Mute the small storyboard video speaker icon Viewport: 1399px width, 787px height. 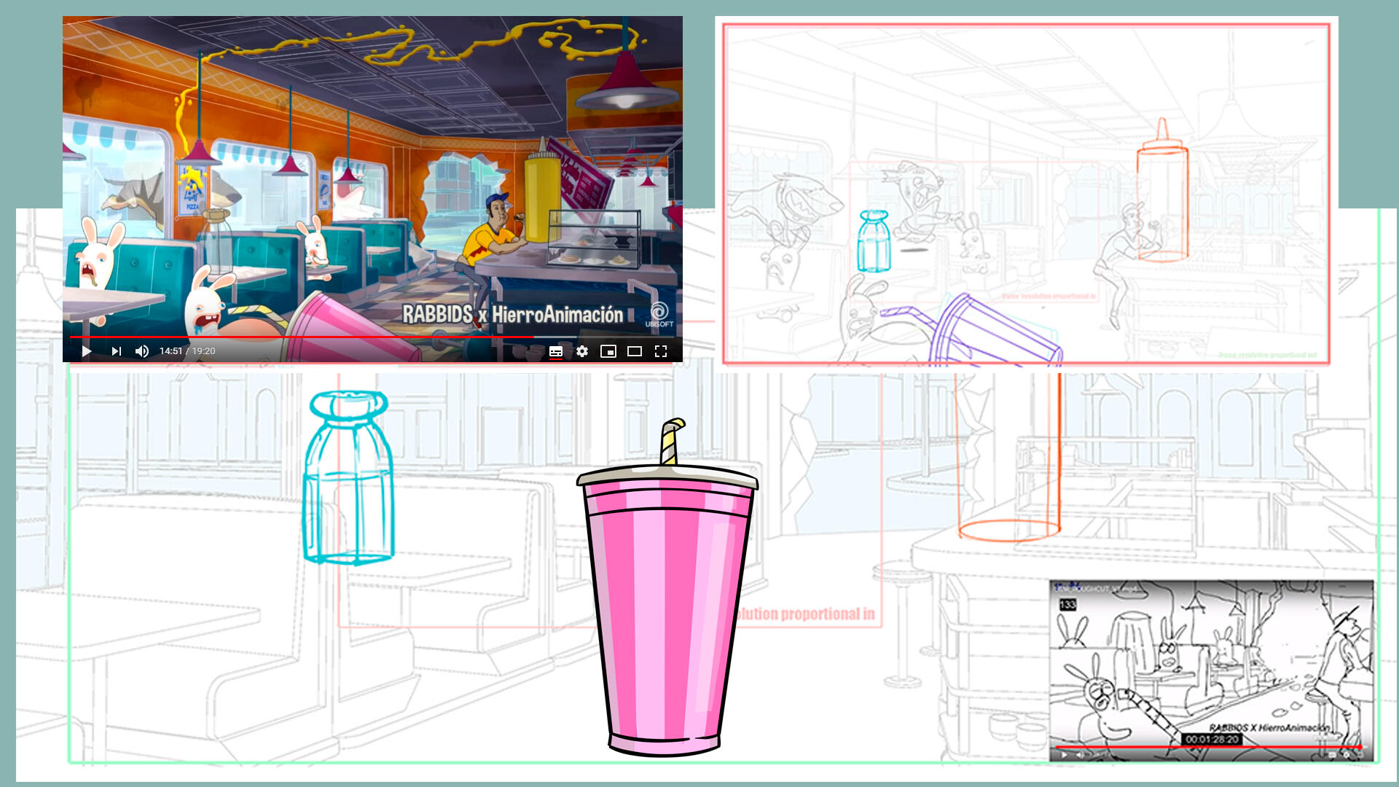[x=1080, y=755]
